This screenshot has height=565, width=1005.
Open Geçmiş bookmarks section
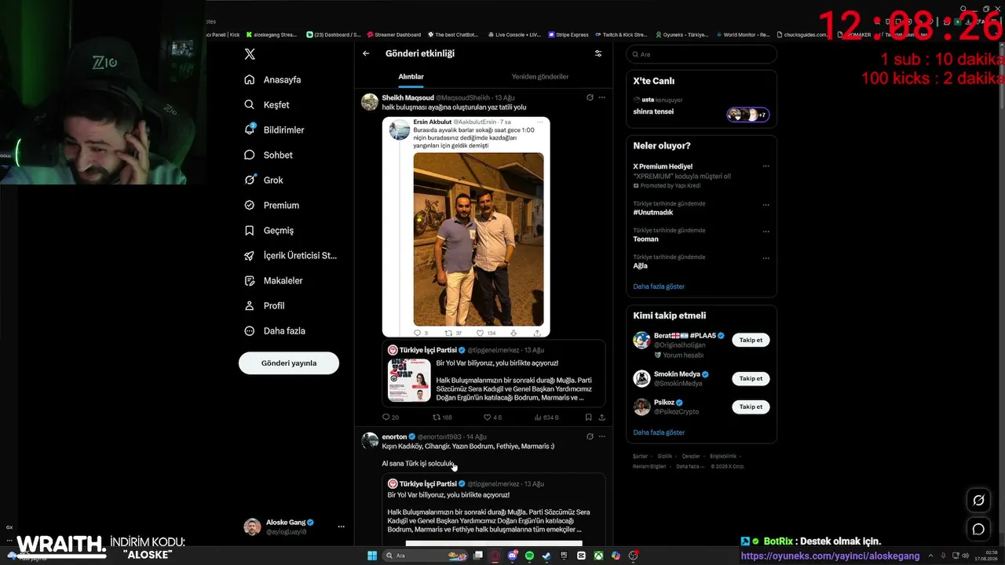click(269, 230)
